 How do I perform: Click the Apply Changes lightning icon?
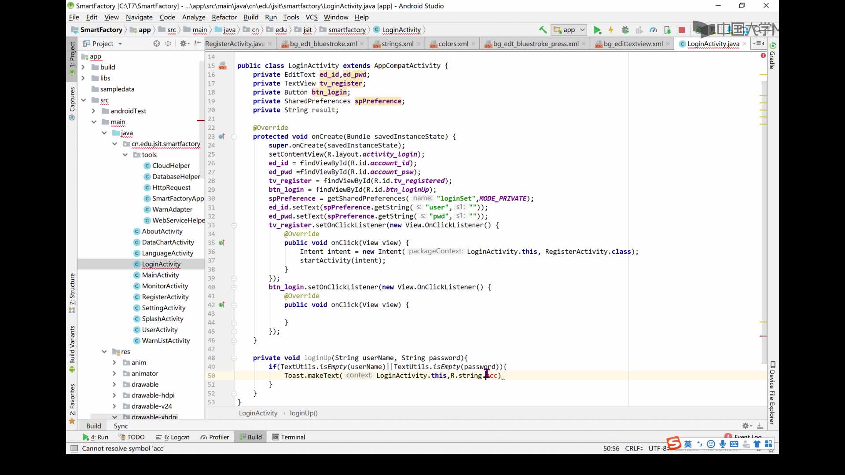[611, 30]
